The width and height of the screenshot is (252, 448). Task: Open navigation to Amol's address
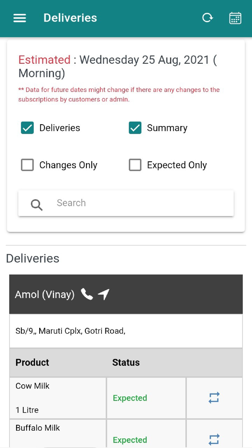click(x=104, y=294)
